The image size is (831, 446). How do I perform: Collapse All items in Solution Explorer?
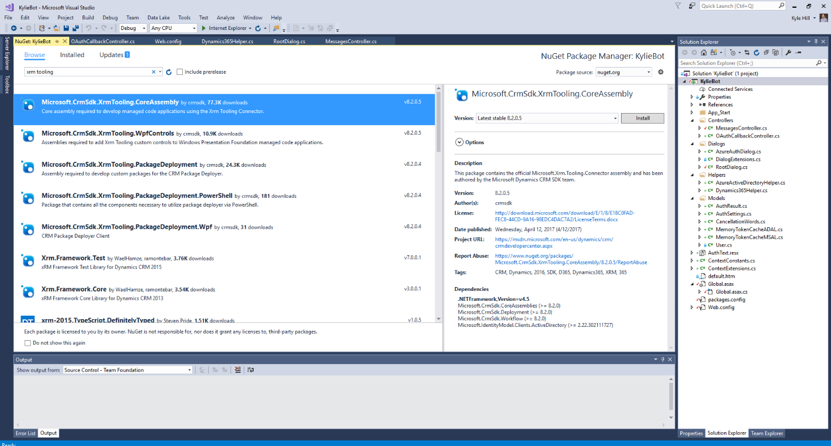pos(766,53)
